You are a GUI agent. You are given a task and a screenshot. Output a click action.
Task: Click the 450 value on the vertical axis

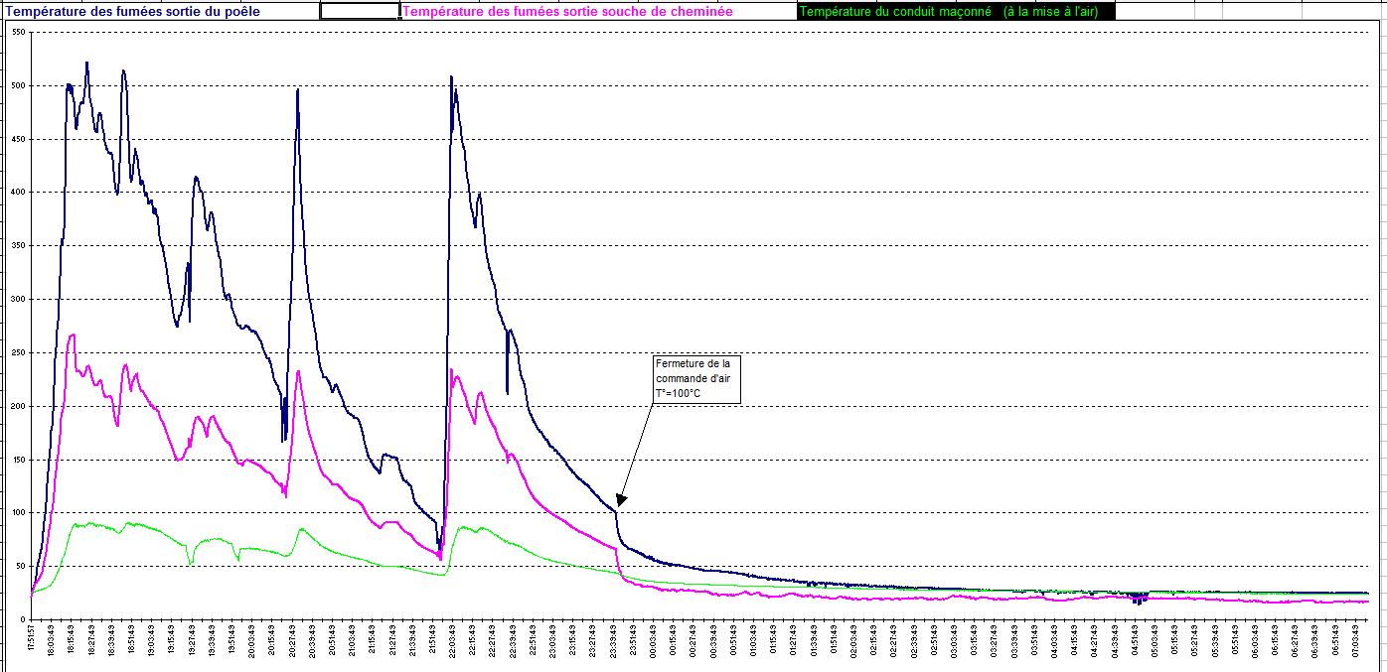click(18, 139)
